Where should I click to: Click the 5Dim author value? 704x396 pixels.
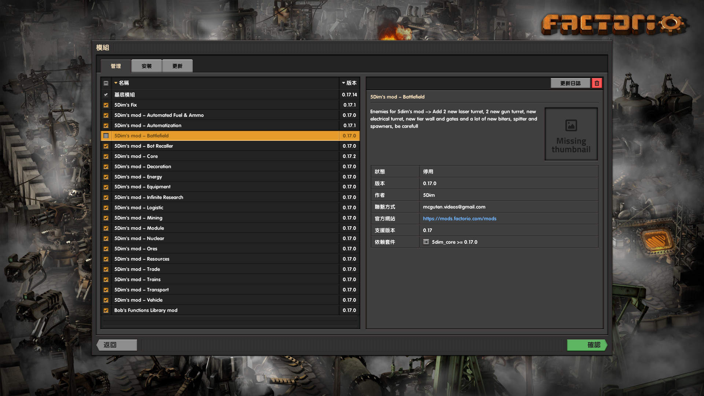coord(429,195)
